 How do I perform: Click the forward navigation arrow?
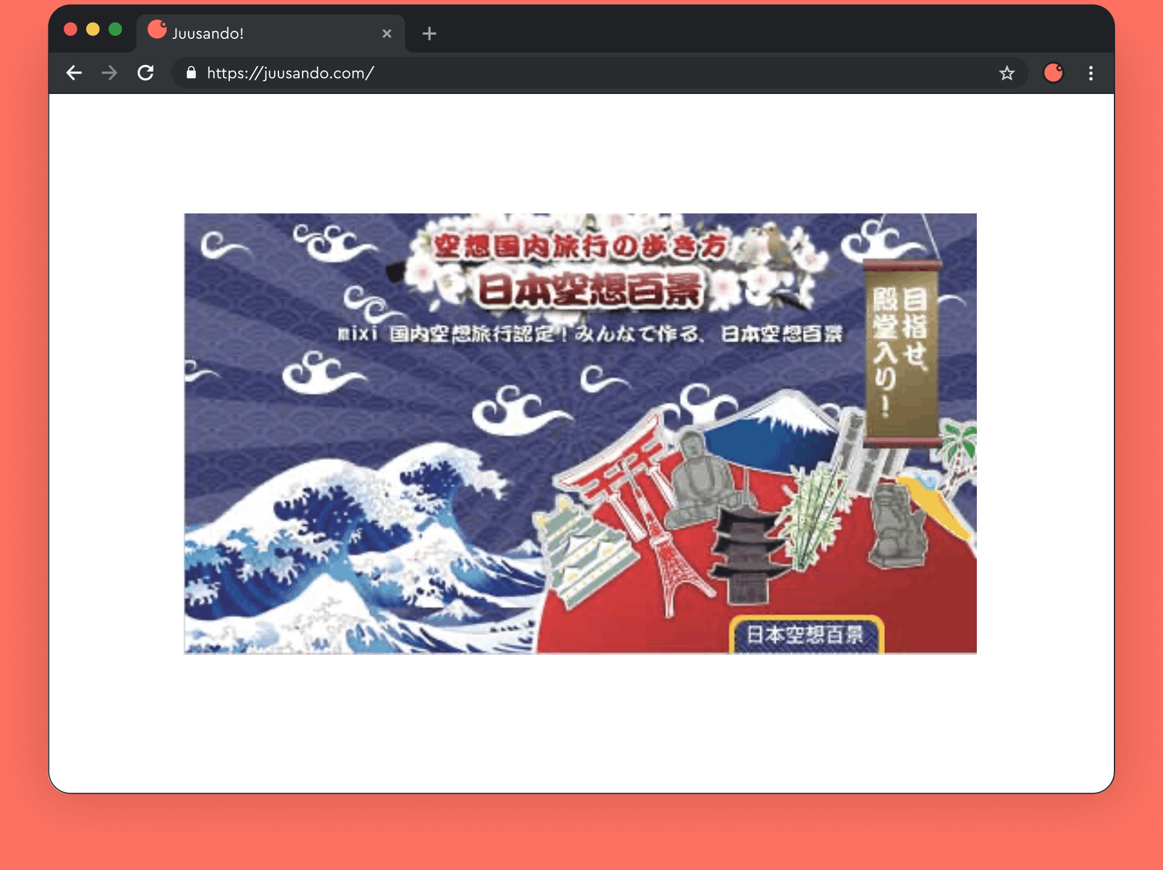pos(110,73)
